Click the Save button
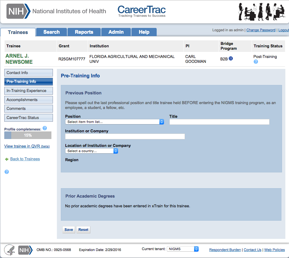This screenshot has height=258, width=289. click(69, 230)
